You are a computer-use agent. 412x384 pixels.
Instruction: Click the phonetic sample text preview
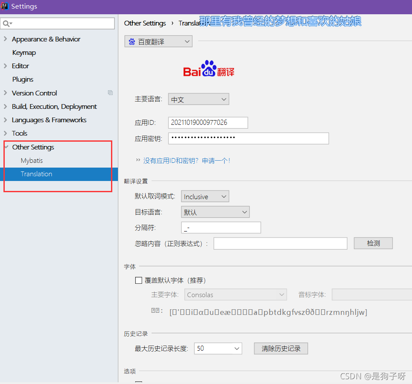coord(268,312)
